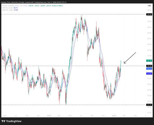This screenshot has height=125, width=154.
Task: Click the 29.20 horizontal line price tag
Action: [x=149, y=66]
